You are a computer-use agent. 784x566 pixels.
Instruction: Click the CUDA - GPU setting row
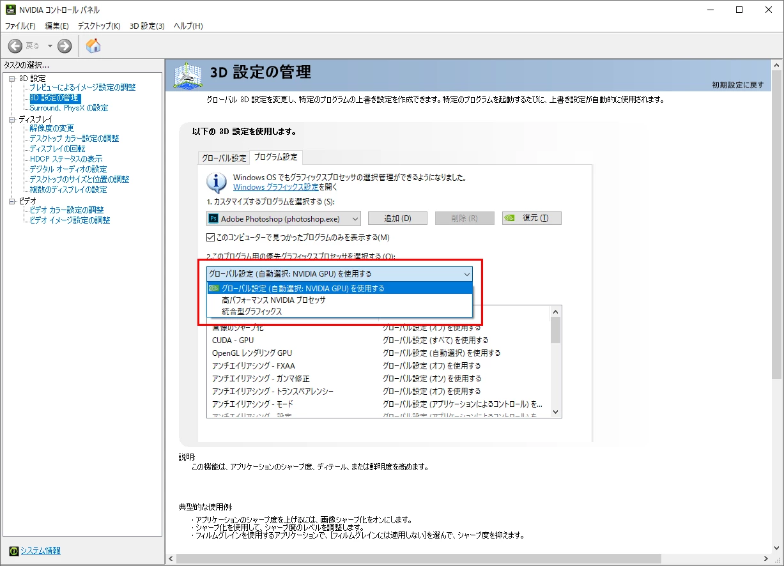coord(378,340)
